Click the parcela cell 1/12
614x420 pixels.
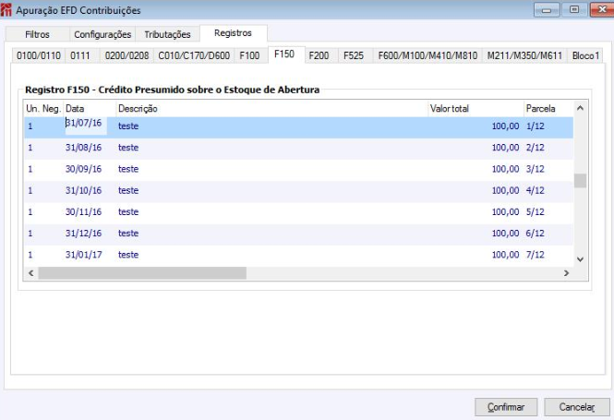coord(536,126)
